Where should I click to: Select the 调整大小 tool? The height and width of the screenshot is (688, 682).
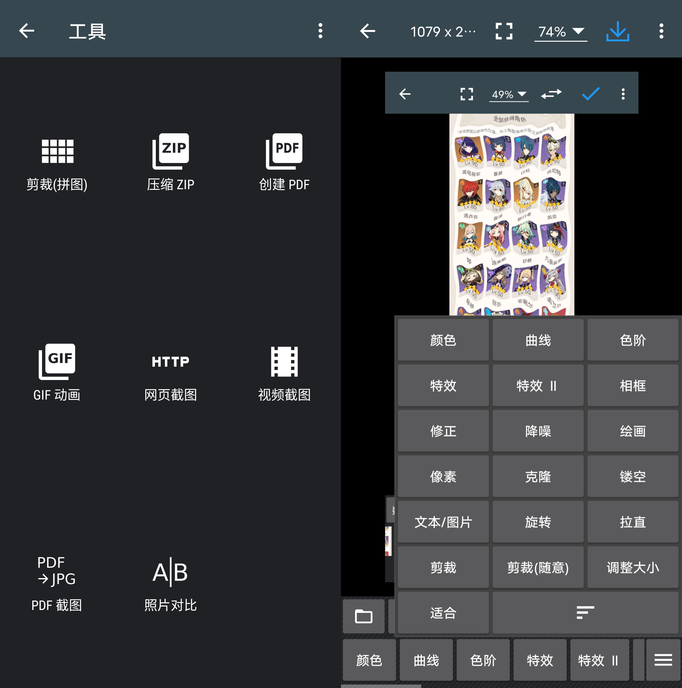[633, 567]
